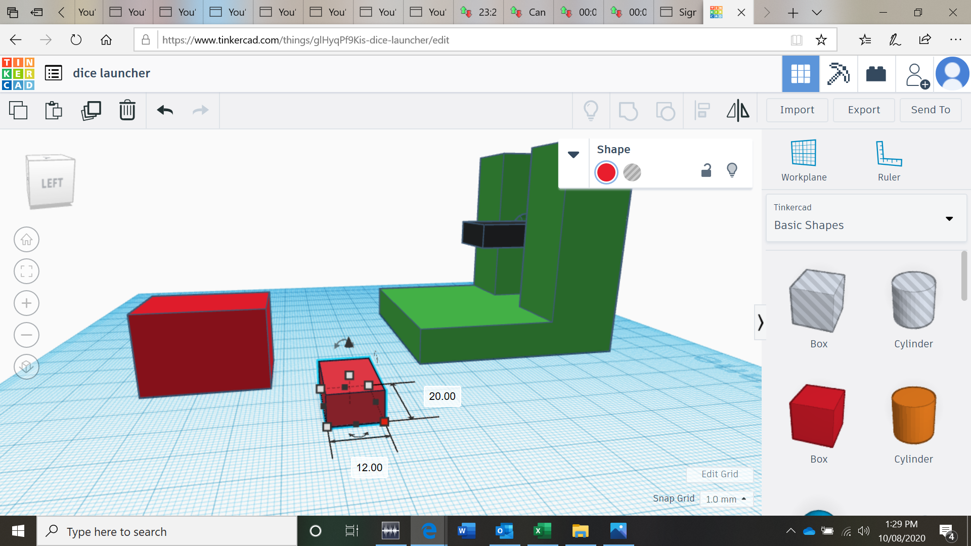Refresh the browser page
The height and width of the screenshot is (546, 971).
click(x=76, y=40)
